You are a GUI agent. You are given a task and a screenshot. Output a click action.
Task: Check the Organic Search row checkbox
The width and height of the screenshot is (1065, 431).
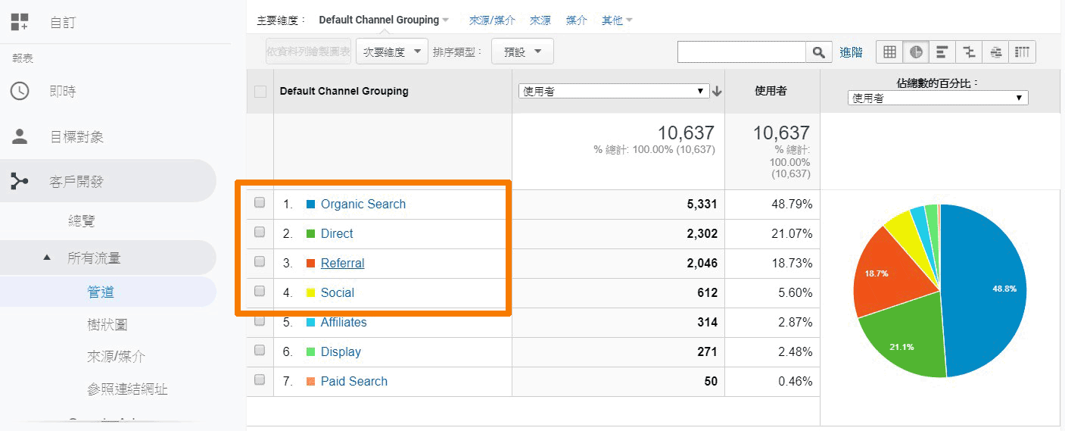tap(260, 203)
